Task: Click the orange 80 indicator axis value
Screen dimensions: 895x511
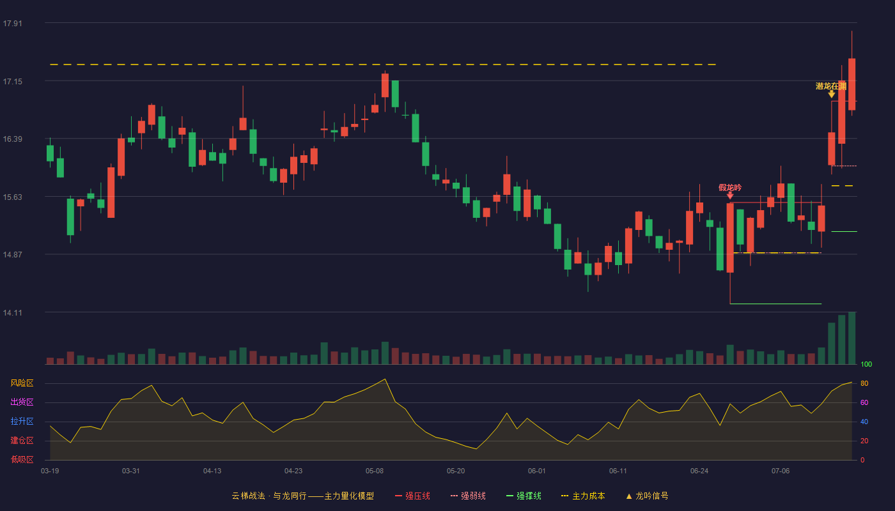Action: 864,383
